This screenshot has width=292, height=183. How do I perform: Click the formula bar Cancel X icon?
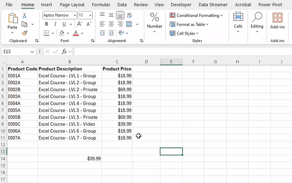point(47,51)
